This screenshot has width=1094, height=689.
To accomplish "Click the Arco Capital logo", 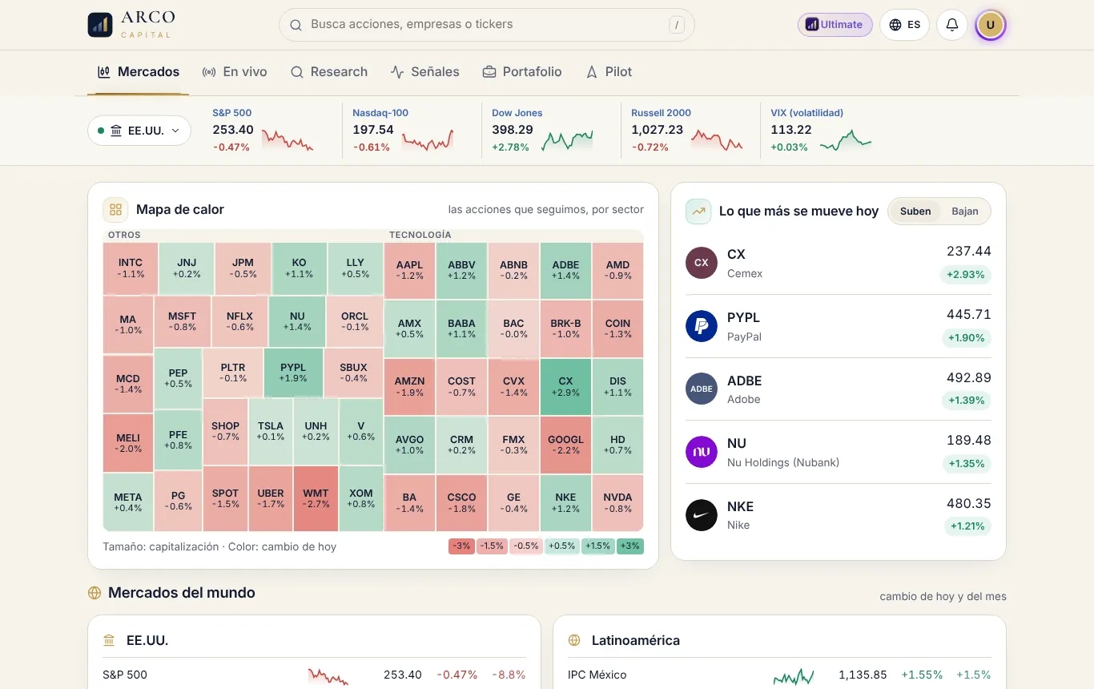I will pyautogui.click(x=131, y=25).
